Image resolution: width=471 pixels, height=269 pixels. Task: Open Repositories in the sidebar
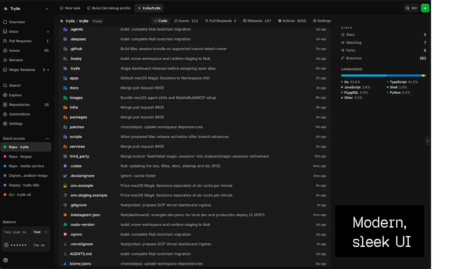point(26,105)
